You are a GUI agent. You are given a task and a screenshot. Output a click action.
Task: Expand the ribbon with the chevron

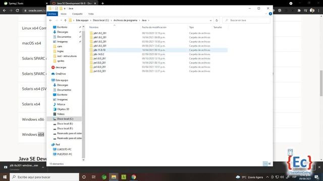pyautogui.click(x=266, y=14)
